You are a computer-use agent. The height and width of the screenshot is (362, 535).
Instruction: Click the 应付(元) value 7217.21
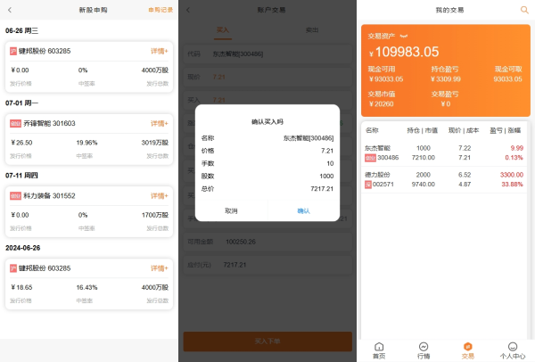click(x=235, y=265)
